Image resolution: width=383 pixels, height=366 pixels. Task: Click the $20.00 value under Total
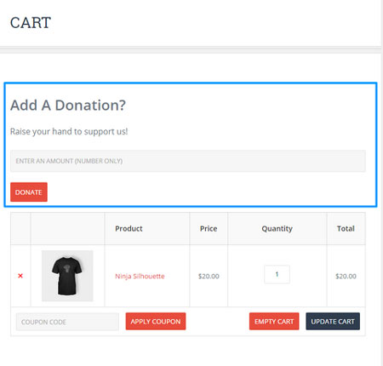pos(346,276)
